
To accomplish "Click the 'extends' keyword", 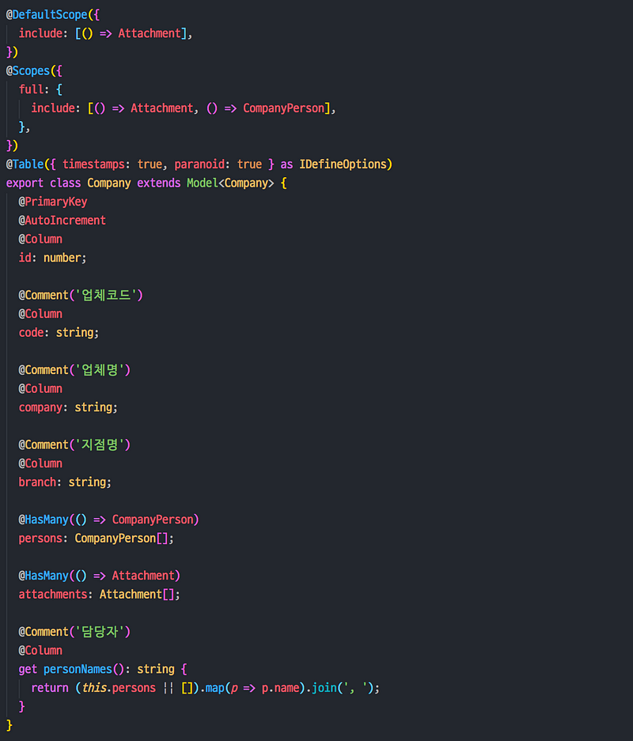I will 159,183.
